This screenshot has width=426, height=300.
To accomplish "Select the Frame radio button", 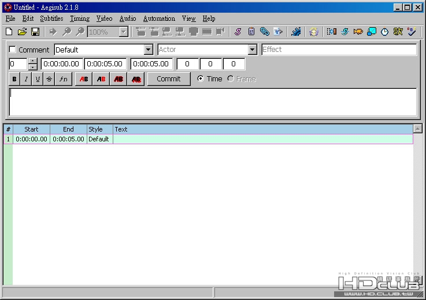I will 231,78.
